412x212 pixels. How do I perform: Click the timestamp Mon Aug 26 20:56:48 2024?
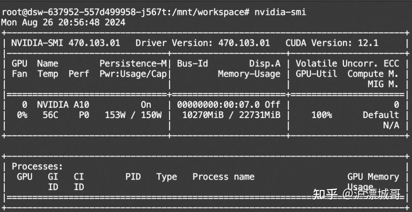[63, 22]
